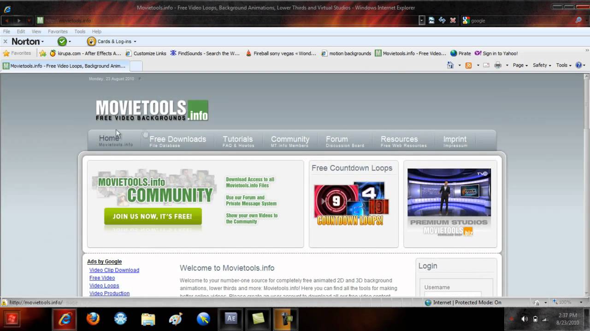Click the Help question mark icon
The image size is (590, 331).
pyautogui.click(x=578, y=65)
